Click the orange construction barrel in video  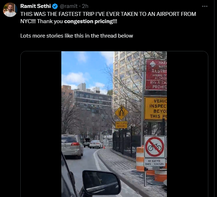pos(140,159)
